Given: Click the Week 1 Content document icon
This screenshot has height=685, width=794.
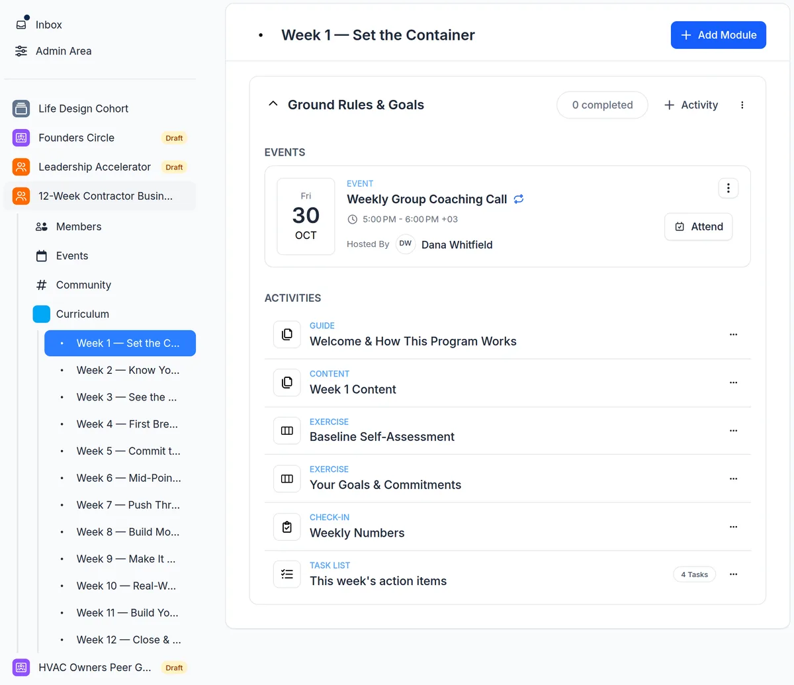Looking at the screenshot, I should [x=287, y=383].
